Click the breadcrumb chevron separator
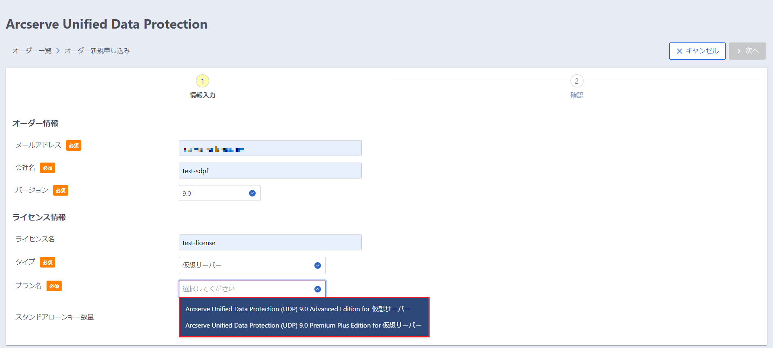773x348 pixels. (x=58, y=51)
